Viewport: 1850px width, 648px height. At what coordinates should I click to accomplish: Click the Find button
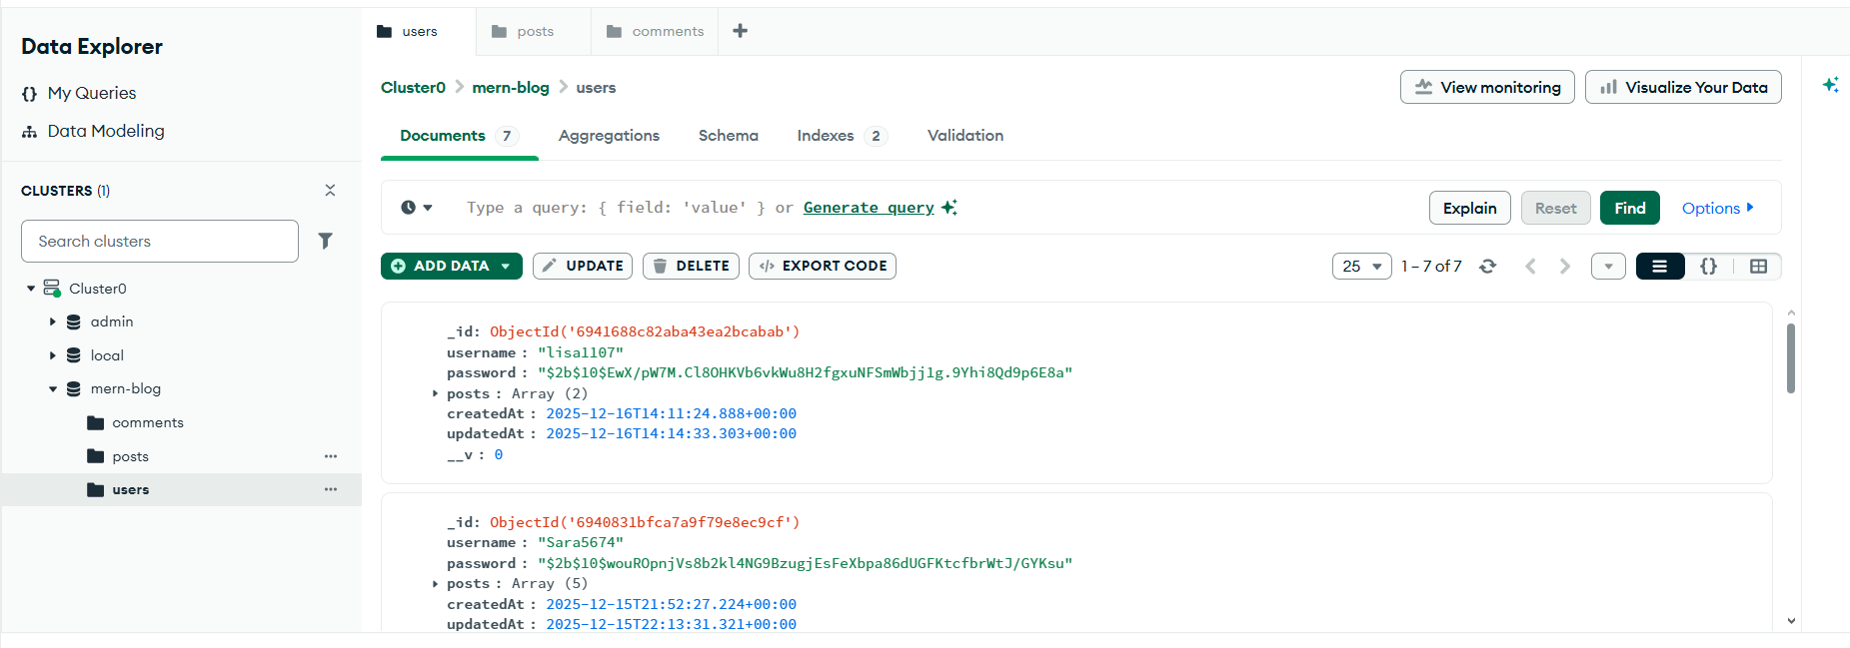1629,208
